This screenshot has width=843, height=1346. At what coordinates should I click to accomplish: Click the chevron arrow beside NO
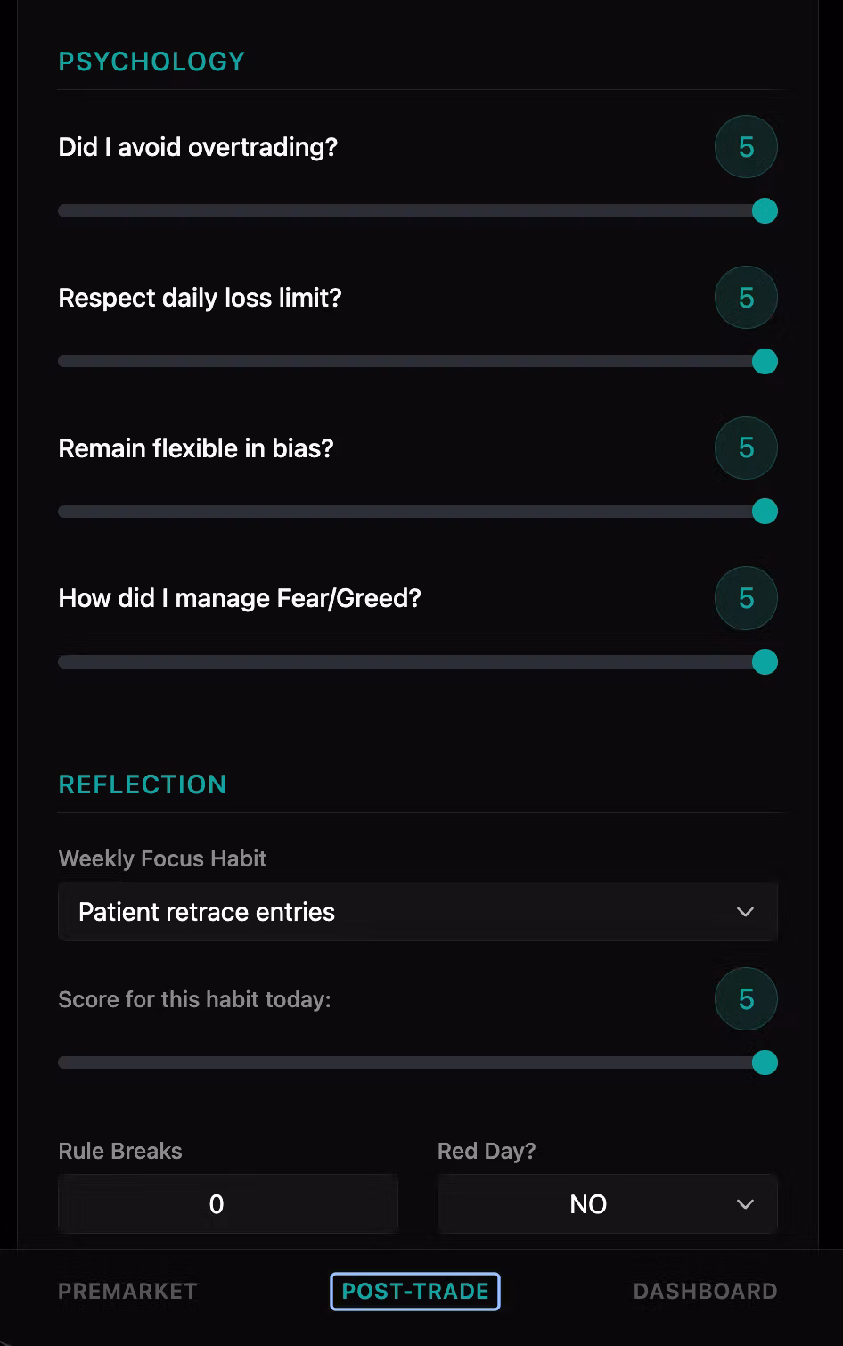pos(745,1204)
